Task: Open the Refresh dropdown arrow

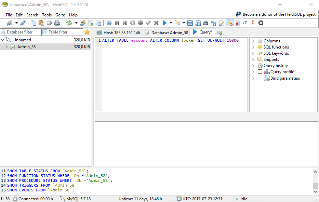Action: click(76, 23)
